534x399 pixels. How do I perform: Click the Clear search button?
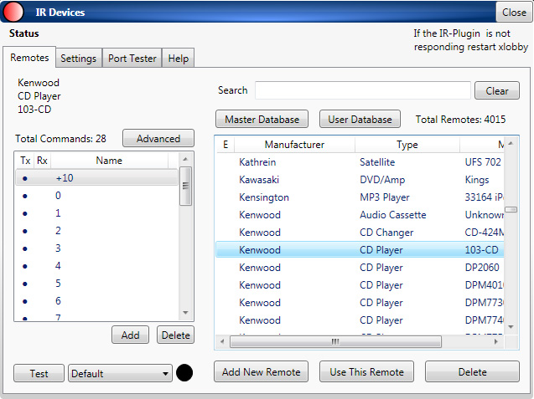tap(497, 90)
